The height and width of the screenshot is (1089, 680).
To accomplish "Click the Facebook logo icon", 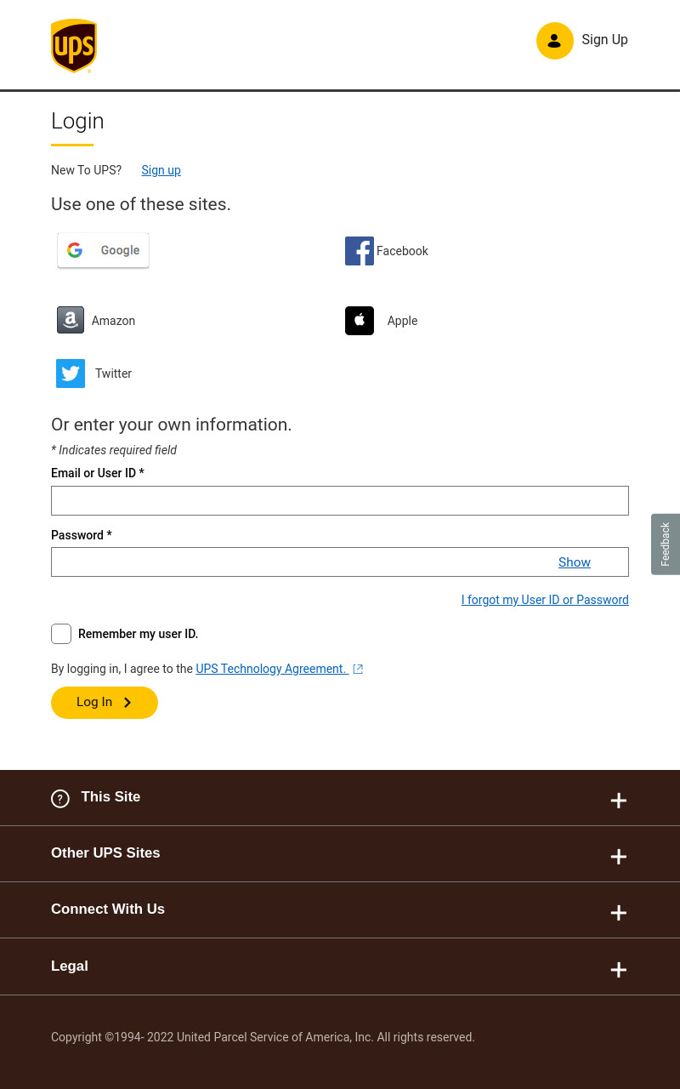I will [360, 251].
